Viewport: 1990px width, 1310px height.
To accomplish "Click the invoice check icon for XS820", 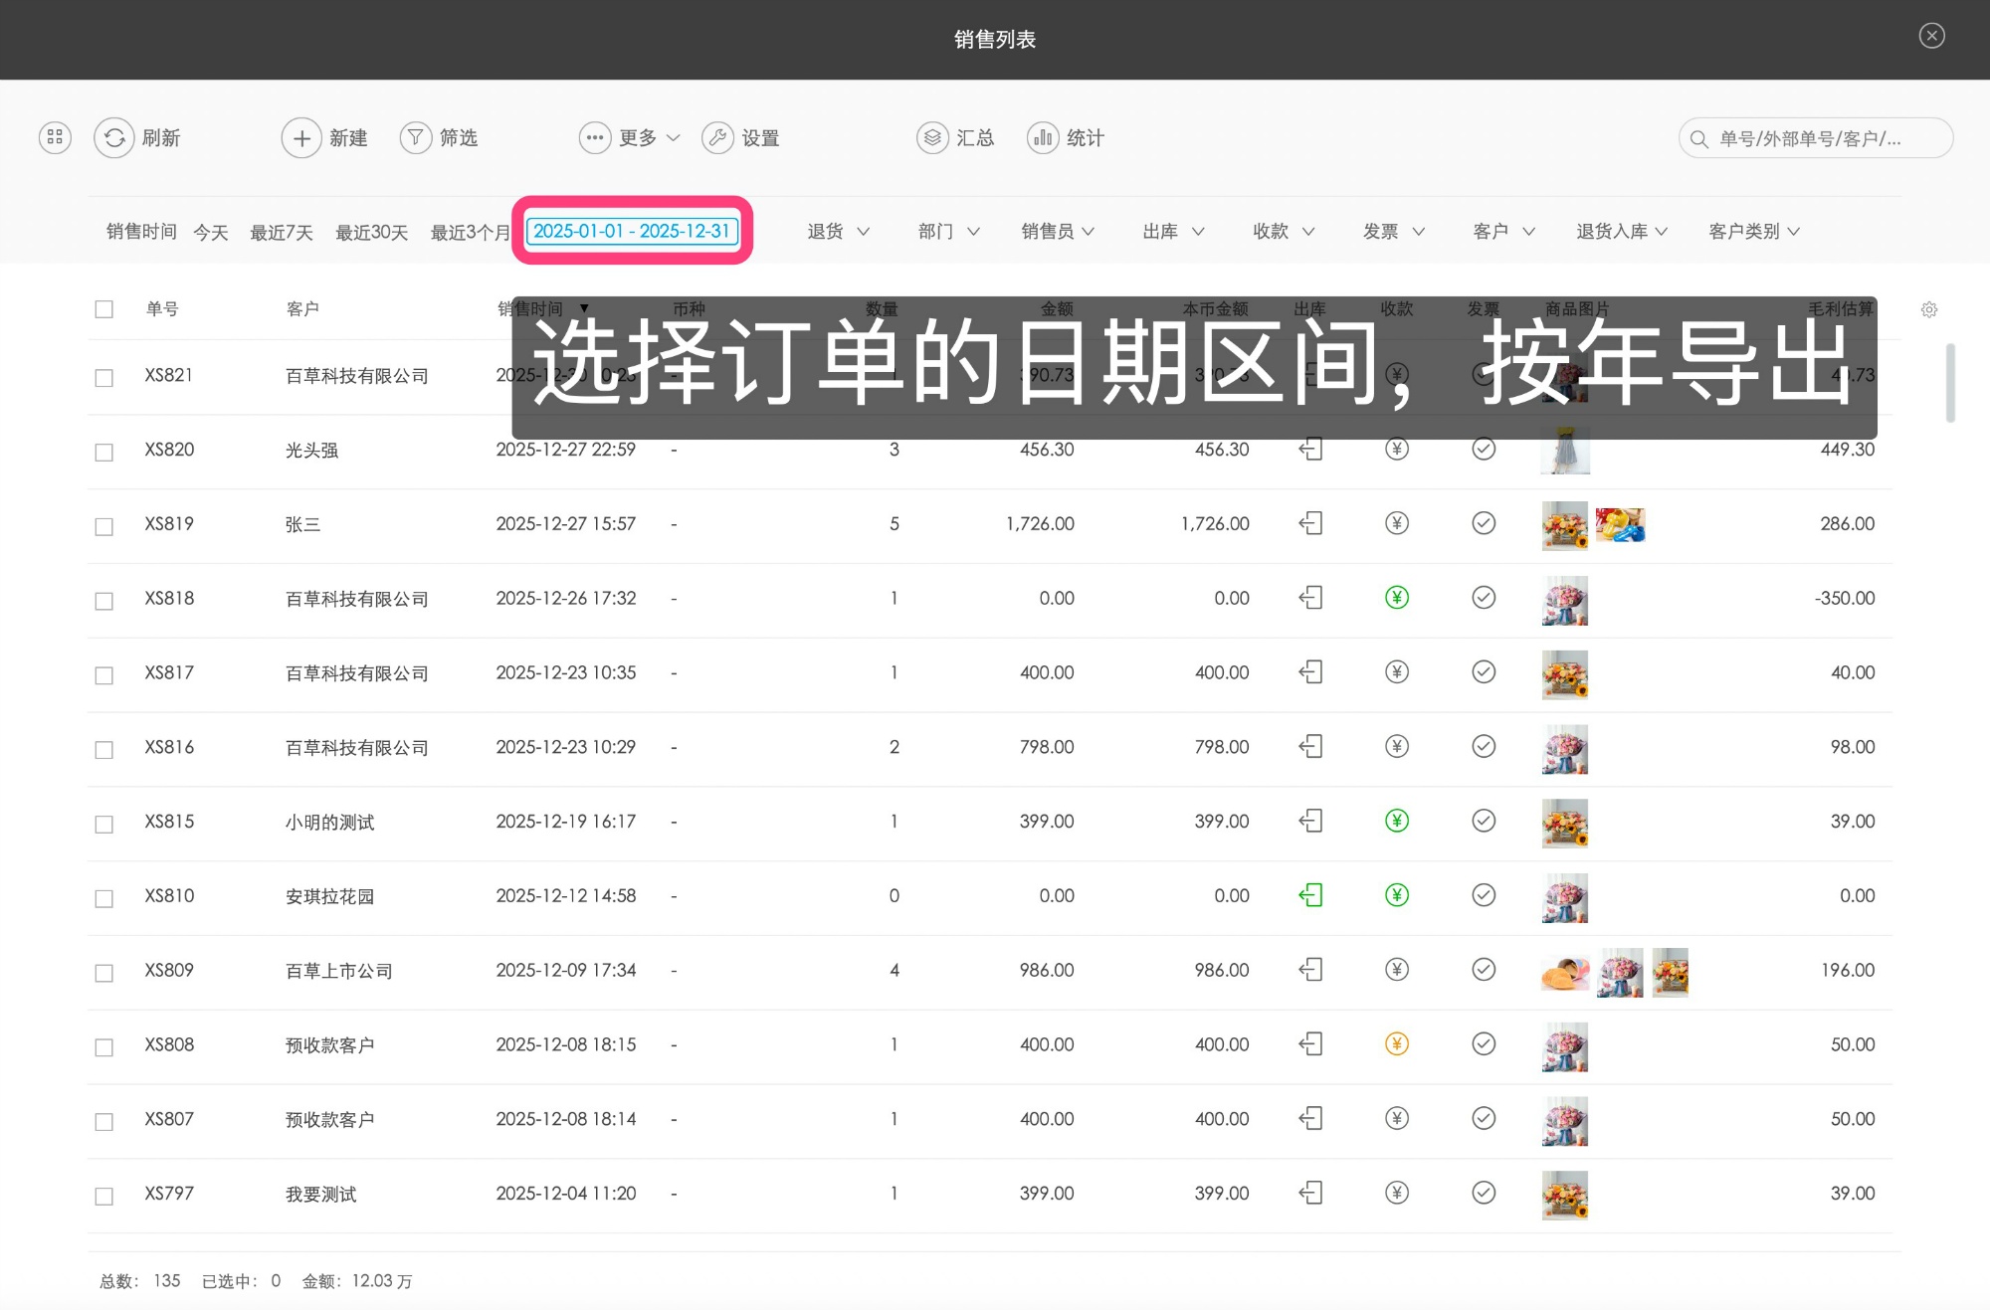I will 1484,449.
